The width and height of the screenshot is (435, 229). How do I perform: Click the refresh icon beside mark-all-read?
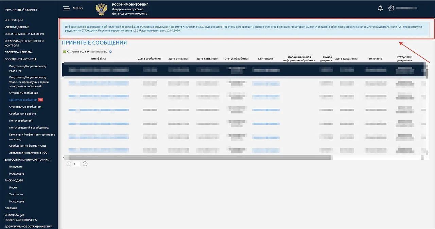pyautogui.click(x=110, y=52)
